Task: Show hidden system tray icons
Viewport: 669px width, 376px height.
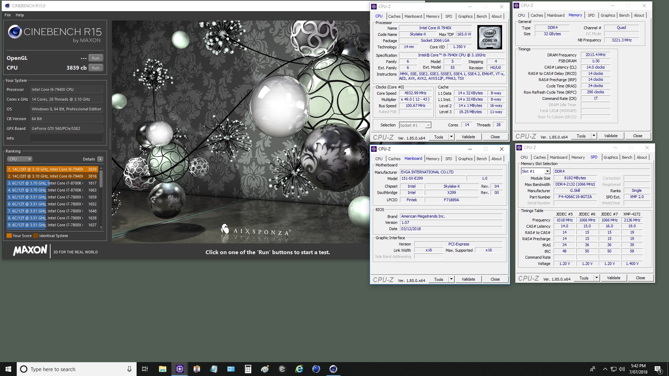Action: point(605,369)
